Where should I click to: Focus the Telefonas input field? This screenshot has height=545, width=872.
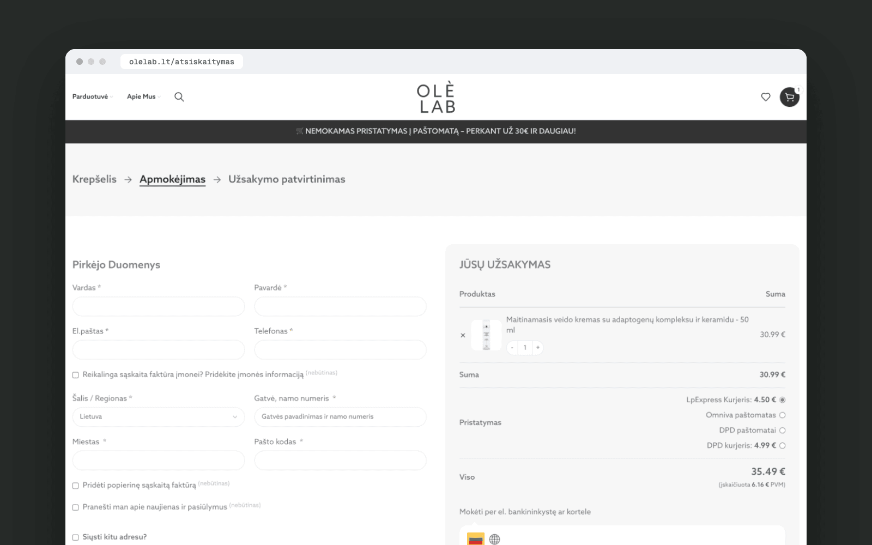pyautogui.click(x=340, y=350)
